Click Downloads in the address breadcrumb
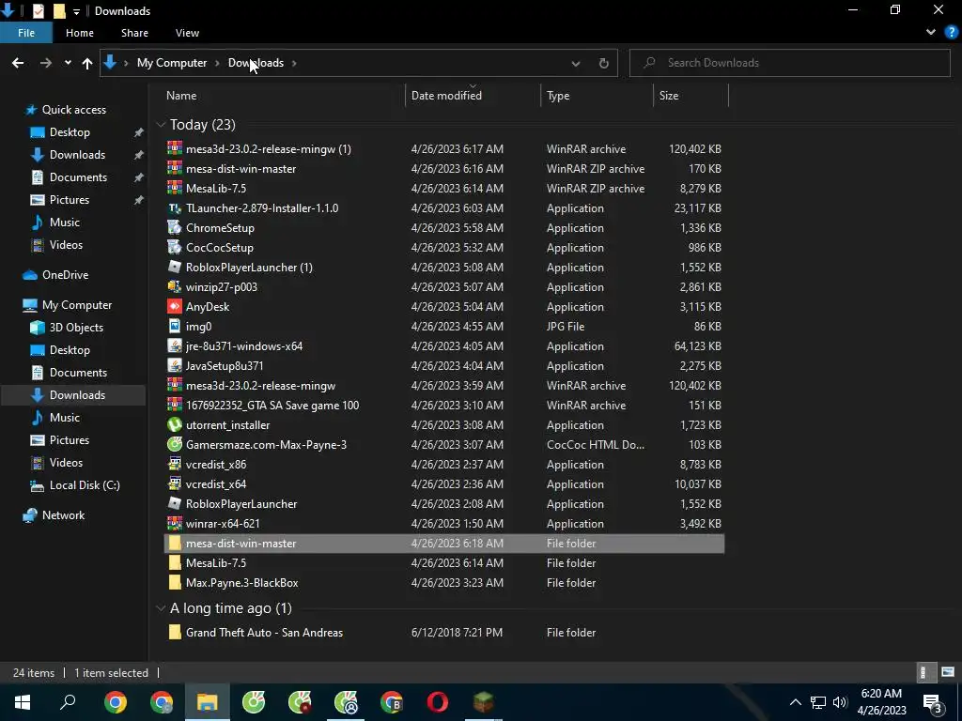 [256, 63]
